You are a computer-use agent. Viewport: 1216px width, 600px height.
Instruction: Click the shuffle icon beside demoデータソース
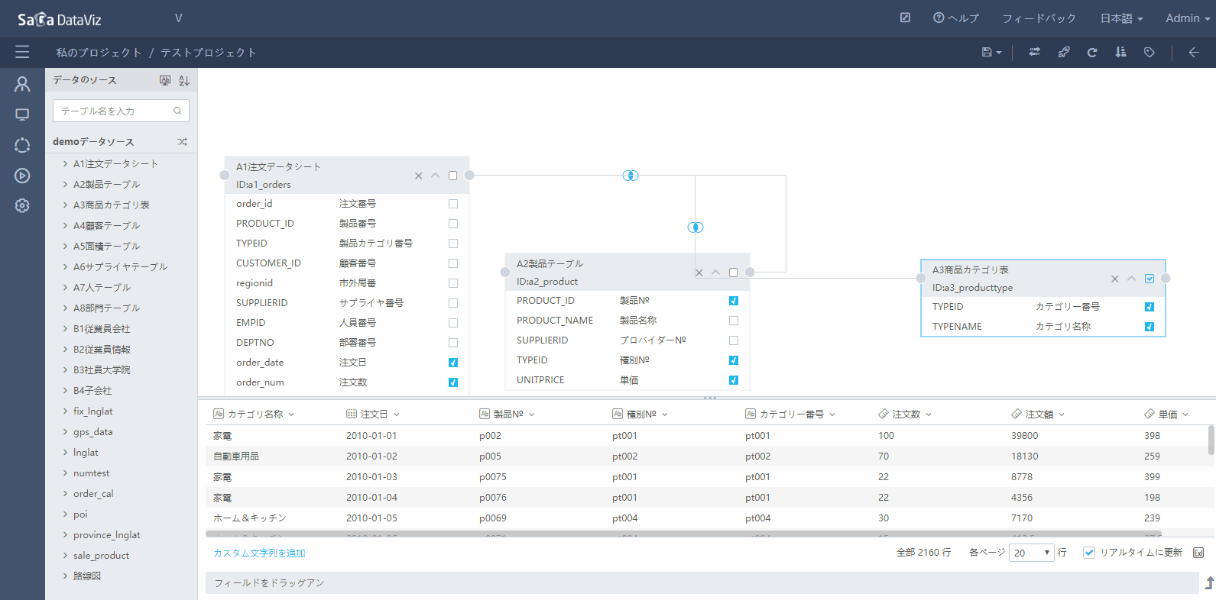(182, 142)
